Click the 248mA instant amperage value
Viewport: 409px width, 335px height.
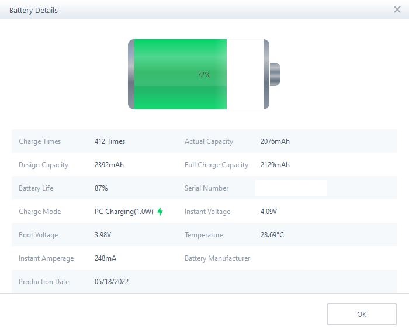105,258
